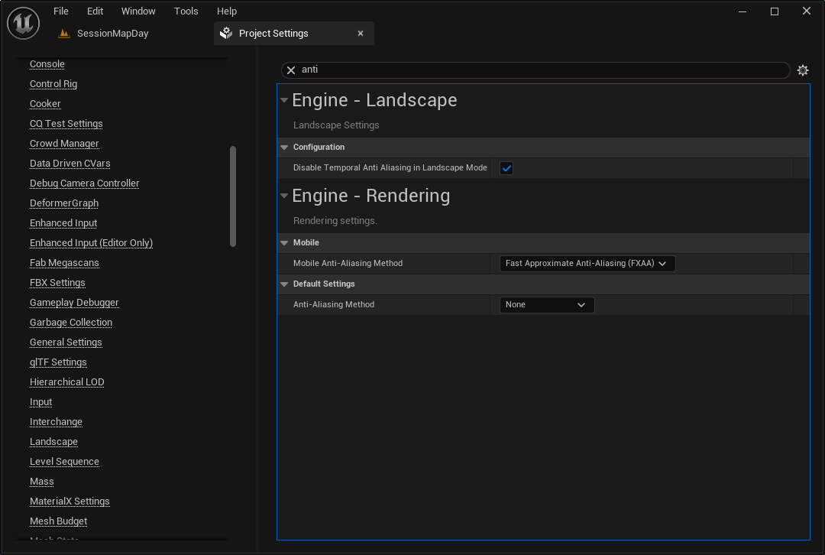Open Gameplay Debugger settings
Screen dimensions: 825x555
click(x=74, y=302)
